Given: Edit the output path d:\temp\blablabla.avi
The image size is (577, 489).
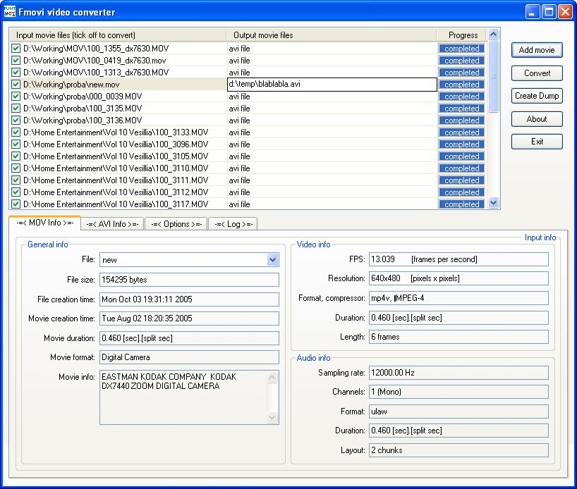Looking at the screenshot, I should click(x=330, y=85).
